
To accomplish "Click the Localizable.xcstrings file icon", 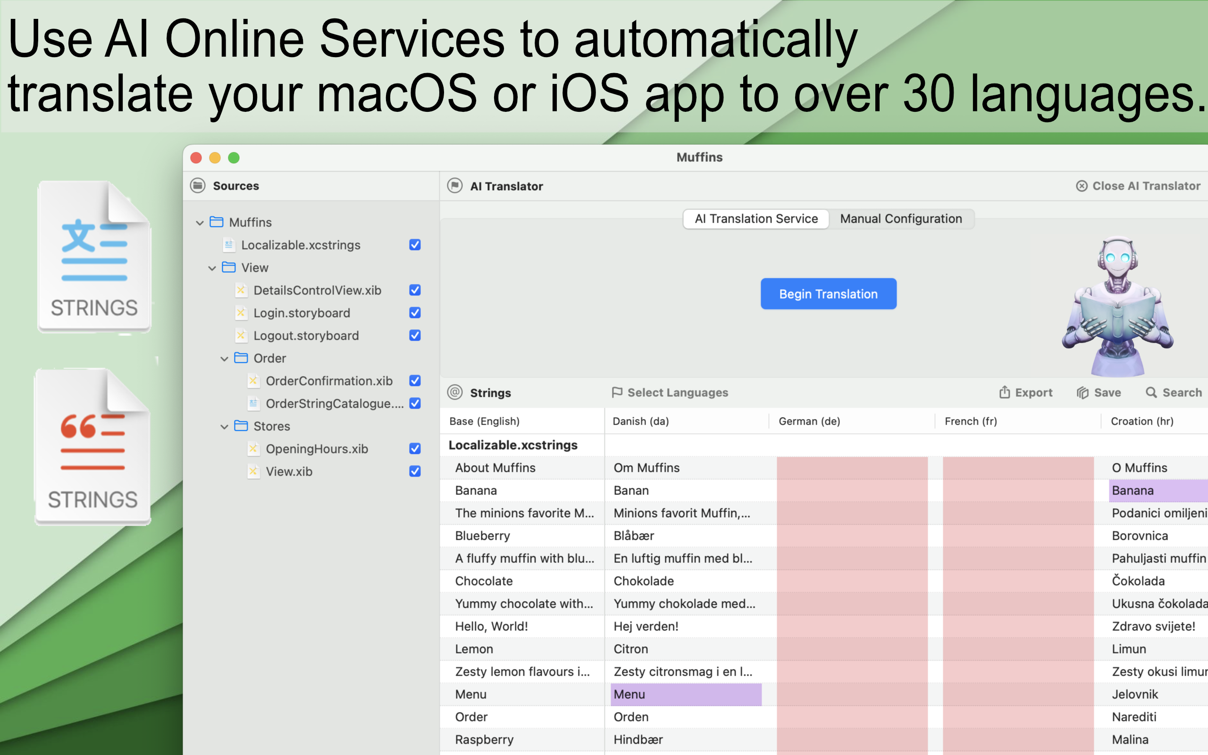I will (x=228, y=245).
